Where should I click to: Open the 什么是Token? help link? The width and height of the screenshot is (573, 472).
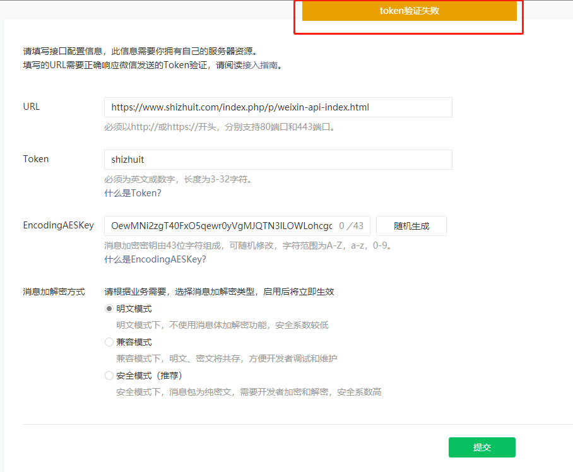point(133,193)
